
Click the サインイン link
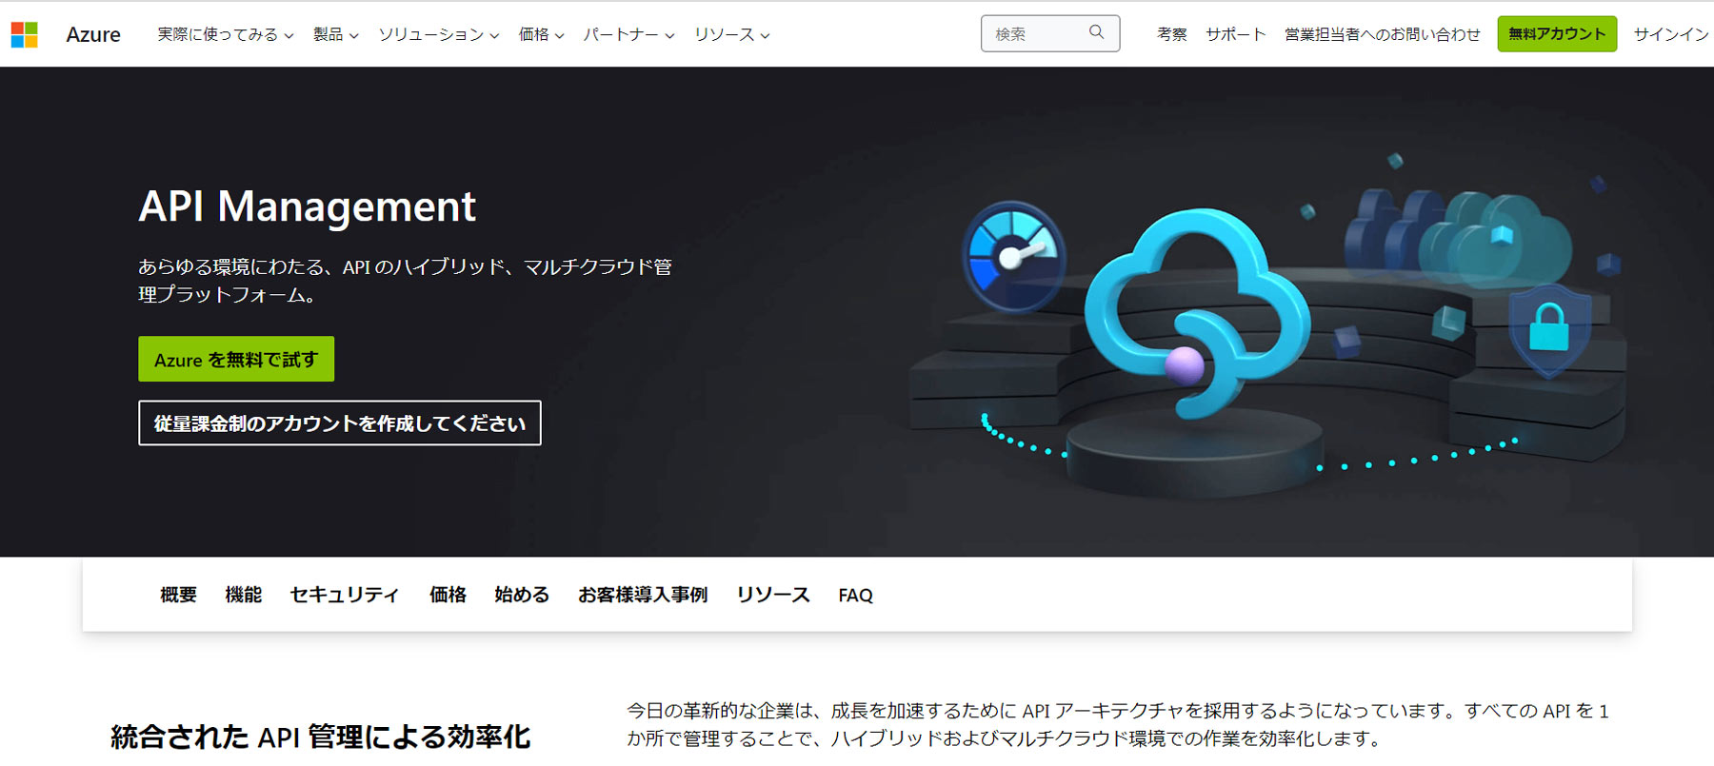(x=1671, y=34)
